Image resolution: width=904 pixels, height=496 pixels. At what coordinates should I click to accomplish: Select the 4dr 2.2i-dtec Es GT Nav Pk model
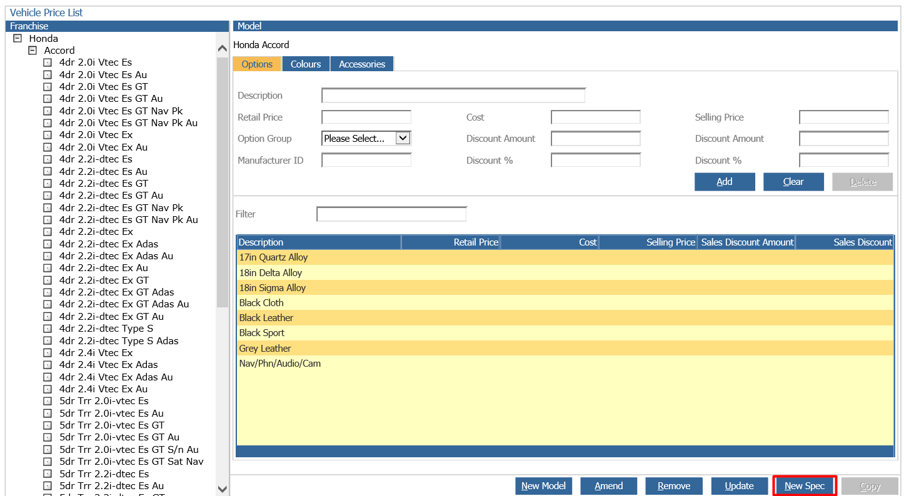121,208
